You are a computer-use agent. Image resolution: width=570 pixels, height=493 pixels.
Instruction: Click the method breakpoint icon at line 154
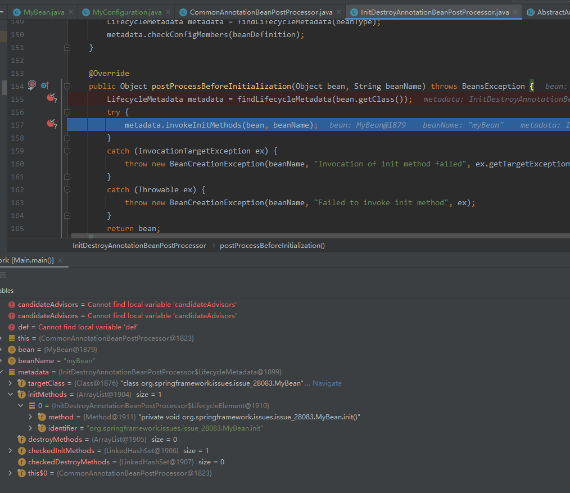(x=32, y=85)
